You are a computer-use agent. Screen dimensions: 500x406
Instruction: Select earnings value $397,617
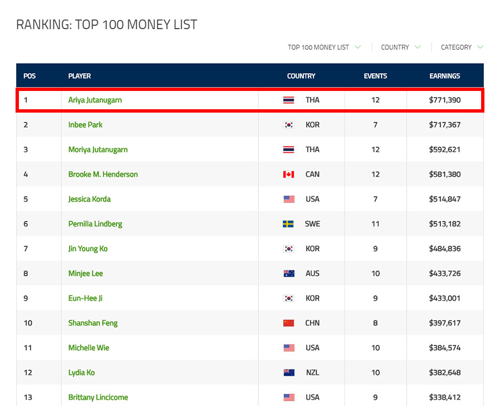[444, 323]
